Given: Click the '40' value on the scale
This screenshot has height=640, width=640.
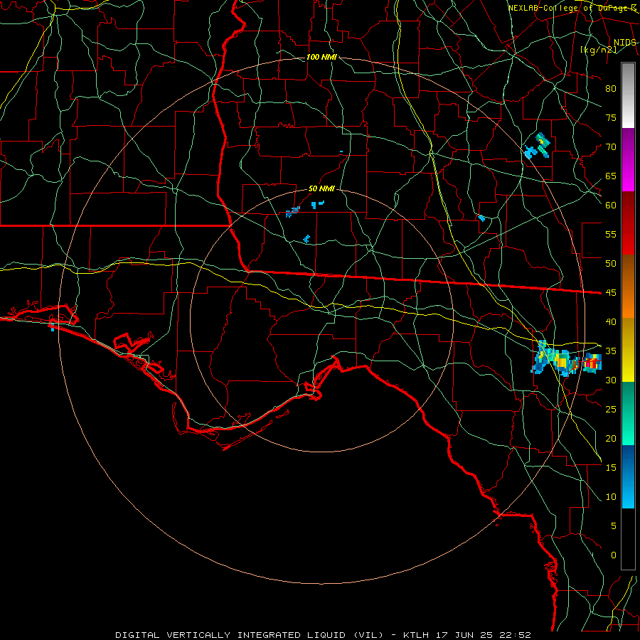Looking at the screenshot, I should 611,322.
